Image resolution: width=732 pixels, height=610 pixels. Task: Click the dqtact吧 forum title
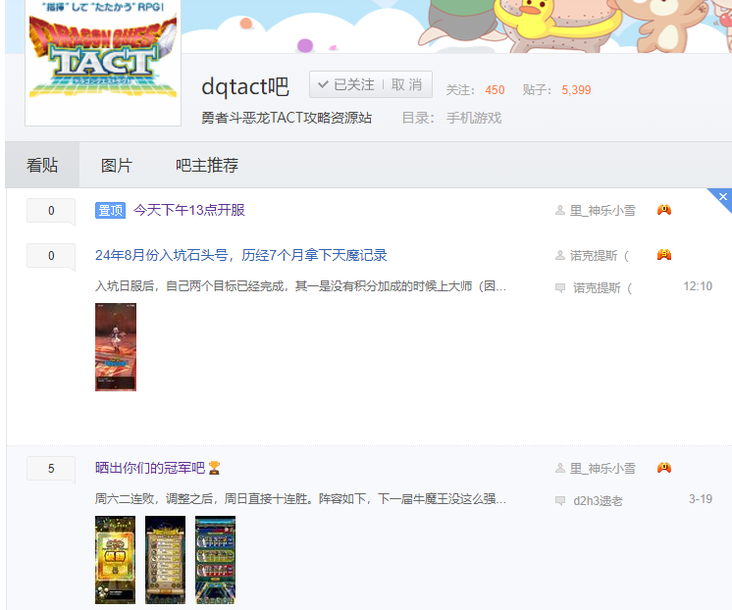(245, 87)
